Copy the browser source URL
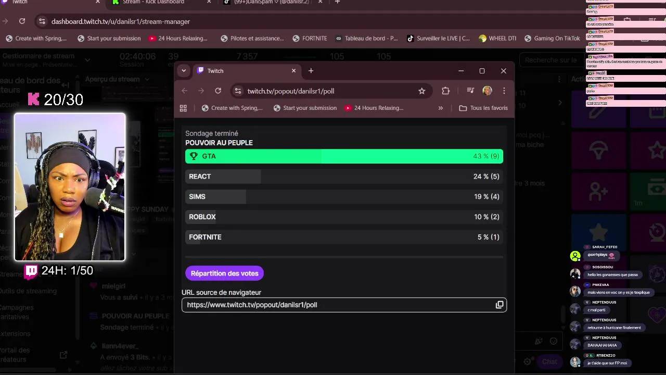Screen dimensions: 666x375 [499, 305]
